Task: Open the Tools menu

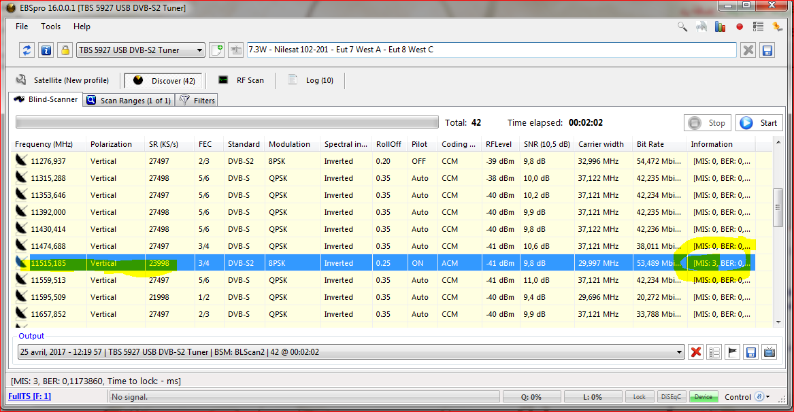Action: [x=50, y=27]
